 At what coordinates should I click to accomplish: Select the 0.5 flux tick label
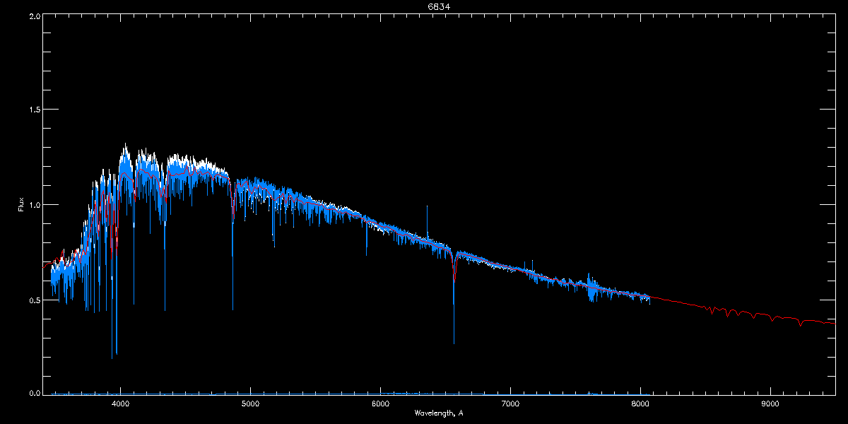pyautogui.click(x=34, y=300)
